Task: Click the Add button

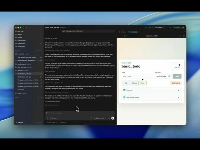Action: point(177,76)
